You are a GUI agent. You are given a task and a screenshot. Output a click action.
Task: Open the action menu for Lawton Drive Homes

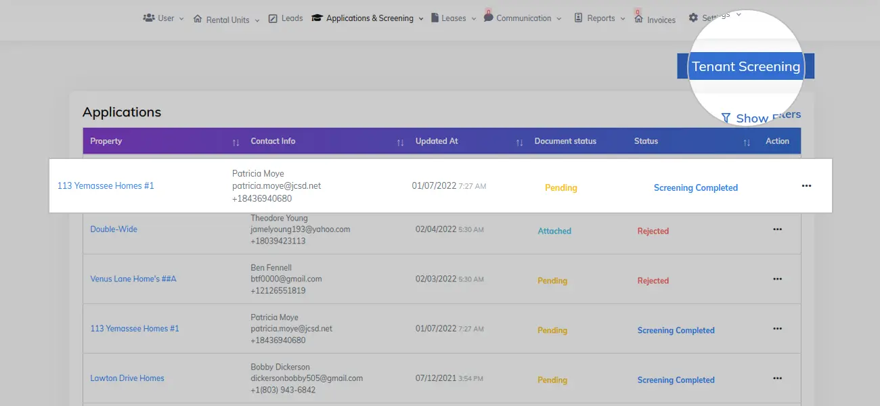click(777, 378)
